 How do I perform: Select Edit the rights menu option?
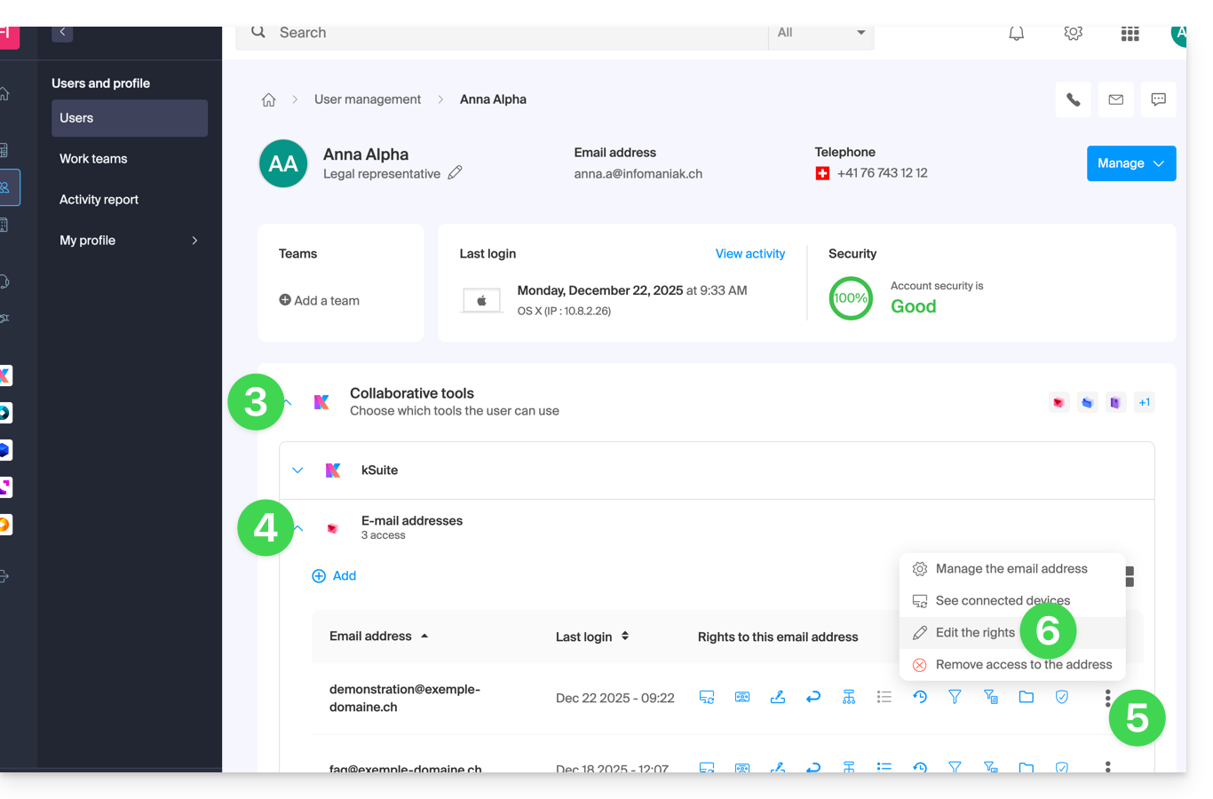975,633
